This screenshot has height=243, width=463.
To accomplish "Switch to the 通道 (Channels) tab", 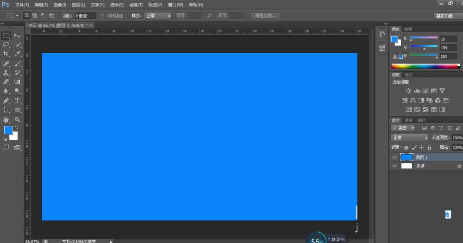I will [409, 120].
